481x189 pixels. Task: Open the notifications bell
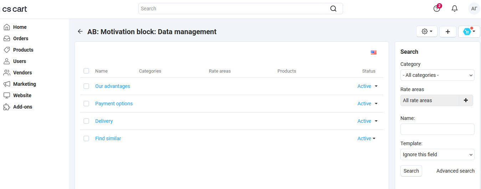(x=454, y=9)
